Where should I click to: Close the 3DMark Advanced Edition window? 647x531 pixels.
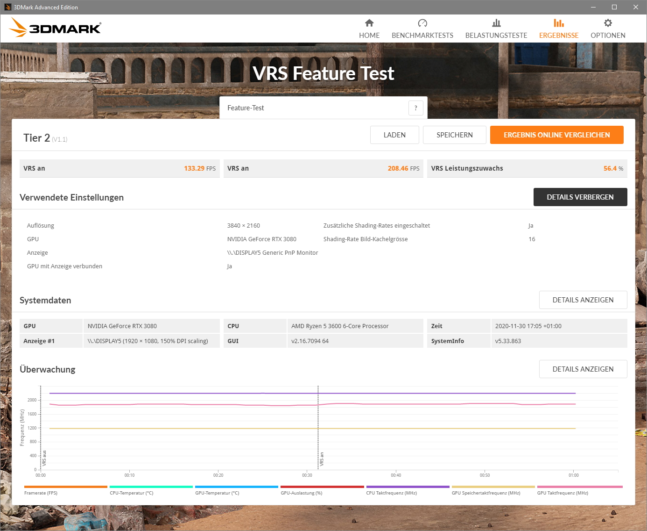point(636,7)
